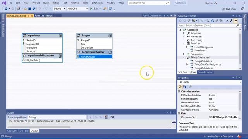
Task: Click the Find in Files toolbar icon
Action: click(x=105, y=8)
